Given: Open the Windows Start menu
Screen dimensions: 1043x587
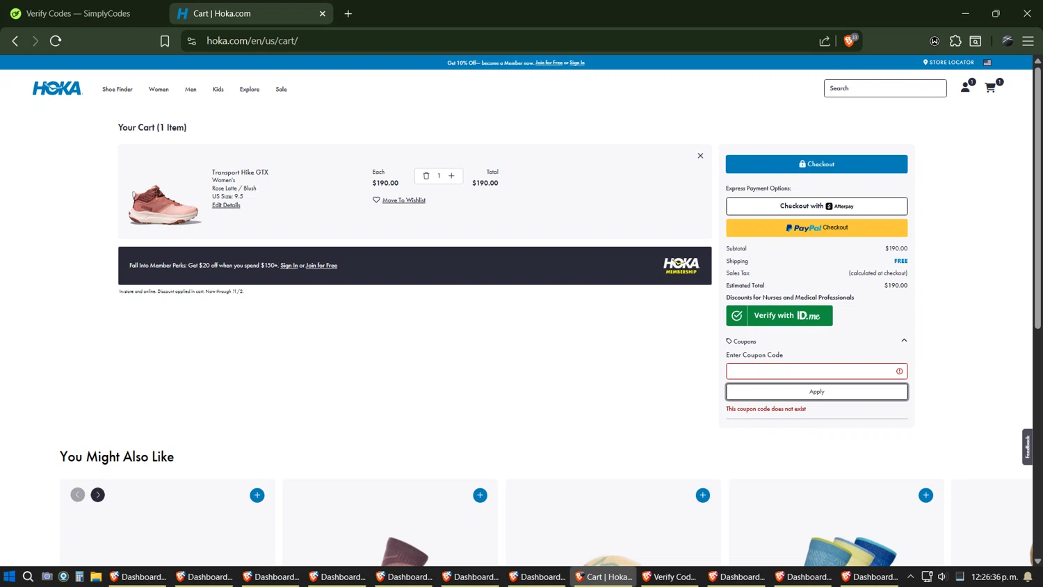Looking at the screenshot, I should [x=10, y=577].
